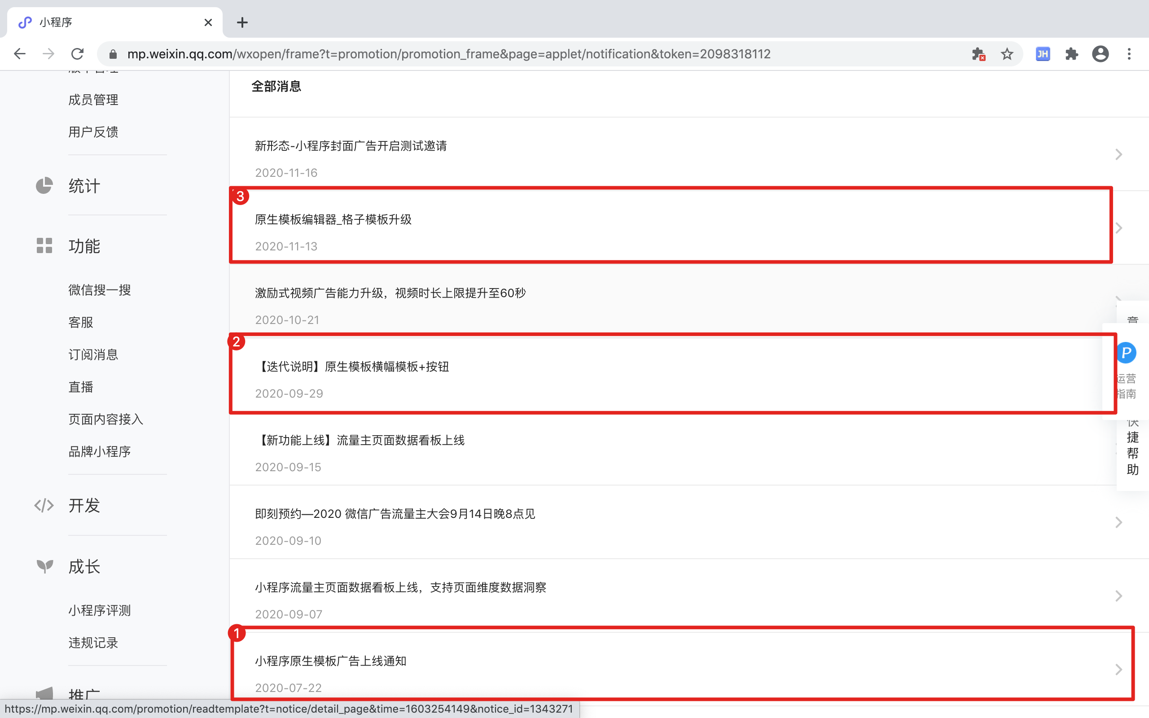Open 微信搜一搜 menu entry
1149x718 pixels.
[99, 290]
